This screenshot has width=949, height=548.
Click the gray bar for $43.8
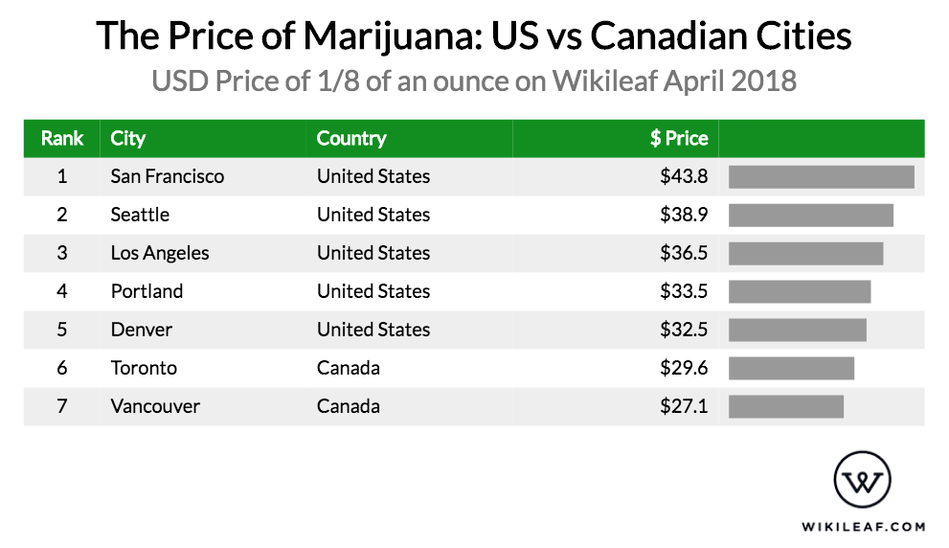tap(822, 177)
